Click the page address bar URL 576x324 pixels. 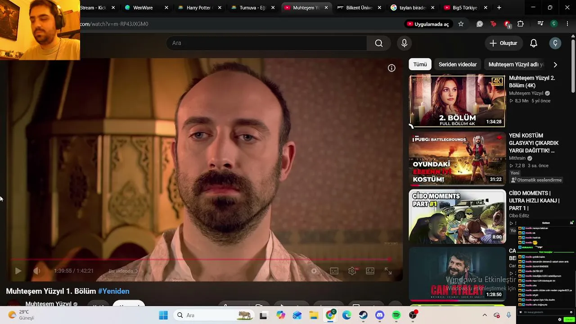coord(114,24)
